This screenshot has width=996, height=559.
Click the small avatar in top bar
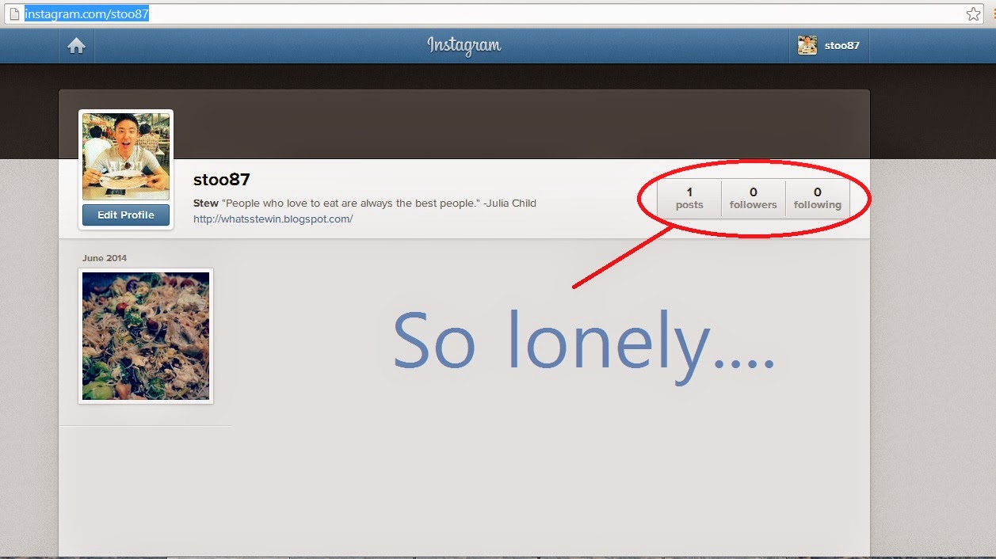click(x=807, y=46)
